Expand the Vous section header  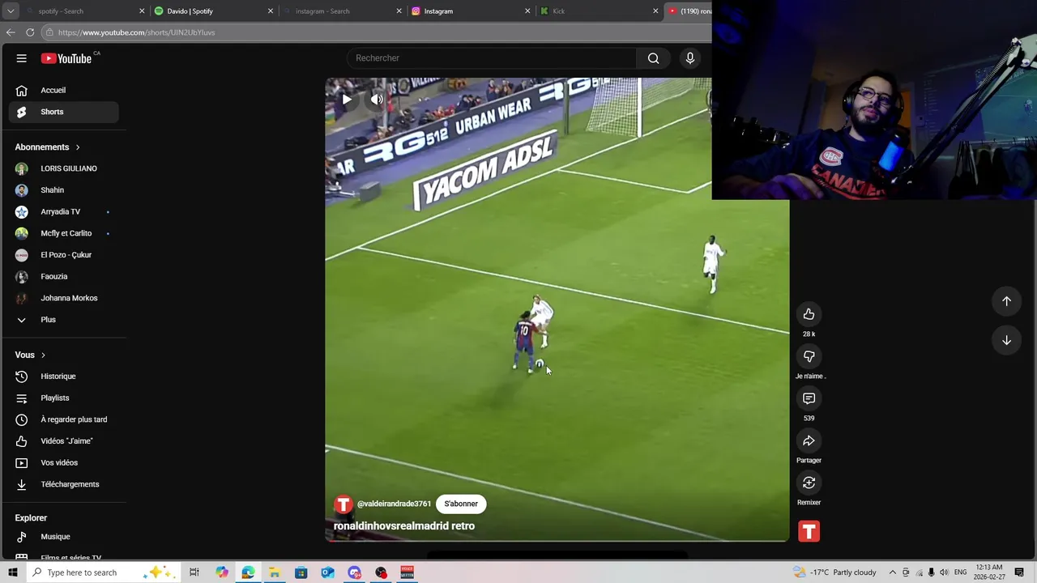pos(30,355)
